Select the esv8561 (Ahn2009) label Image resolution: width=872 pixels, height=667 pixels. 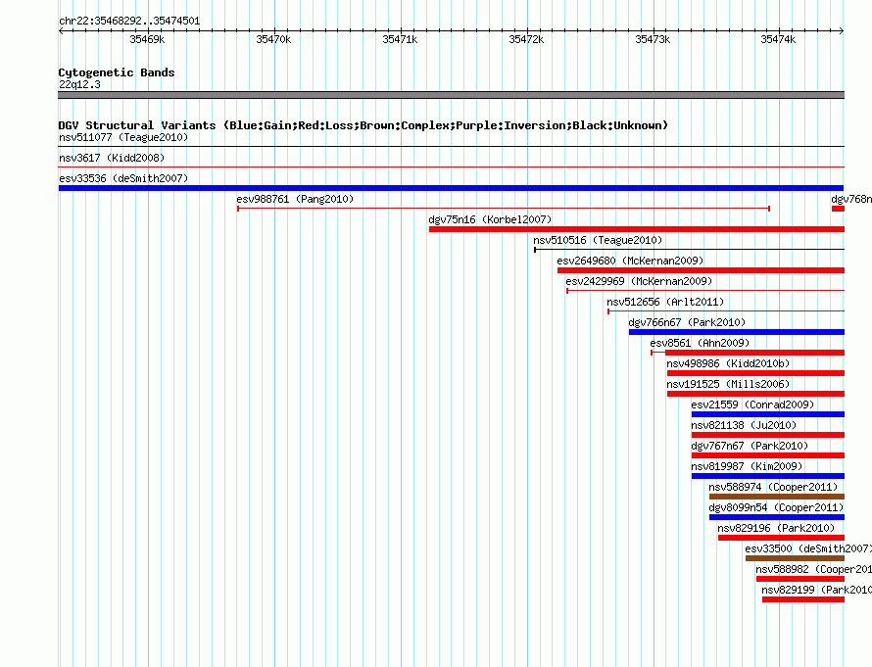[700, 343]
